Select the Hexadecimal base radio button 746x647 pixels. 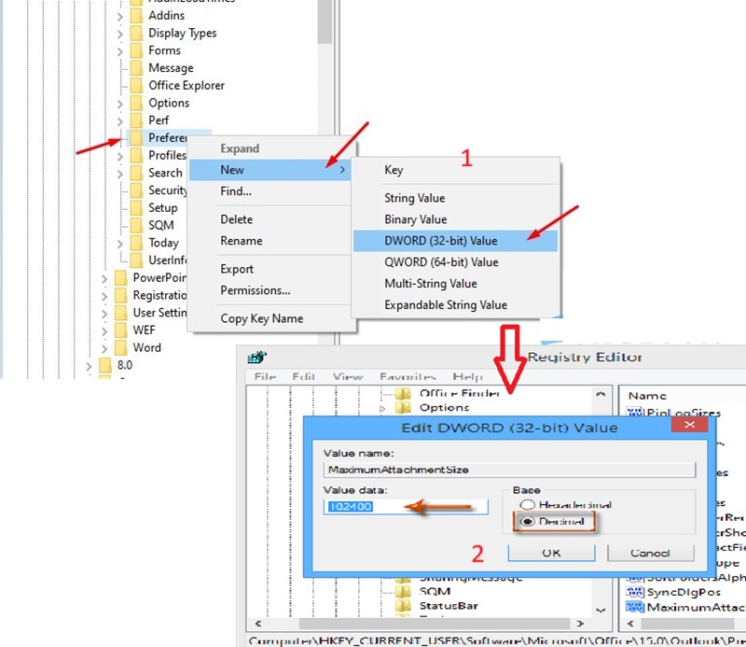(527, 504)
